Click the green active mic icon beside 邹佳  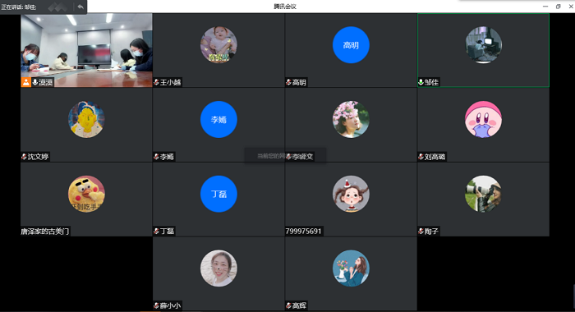(421, 82)
